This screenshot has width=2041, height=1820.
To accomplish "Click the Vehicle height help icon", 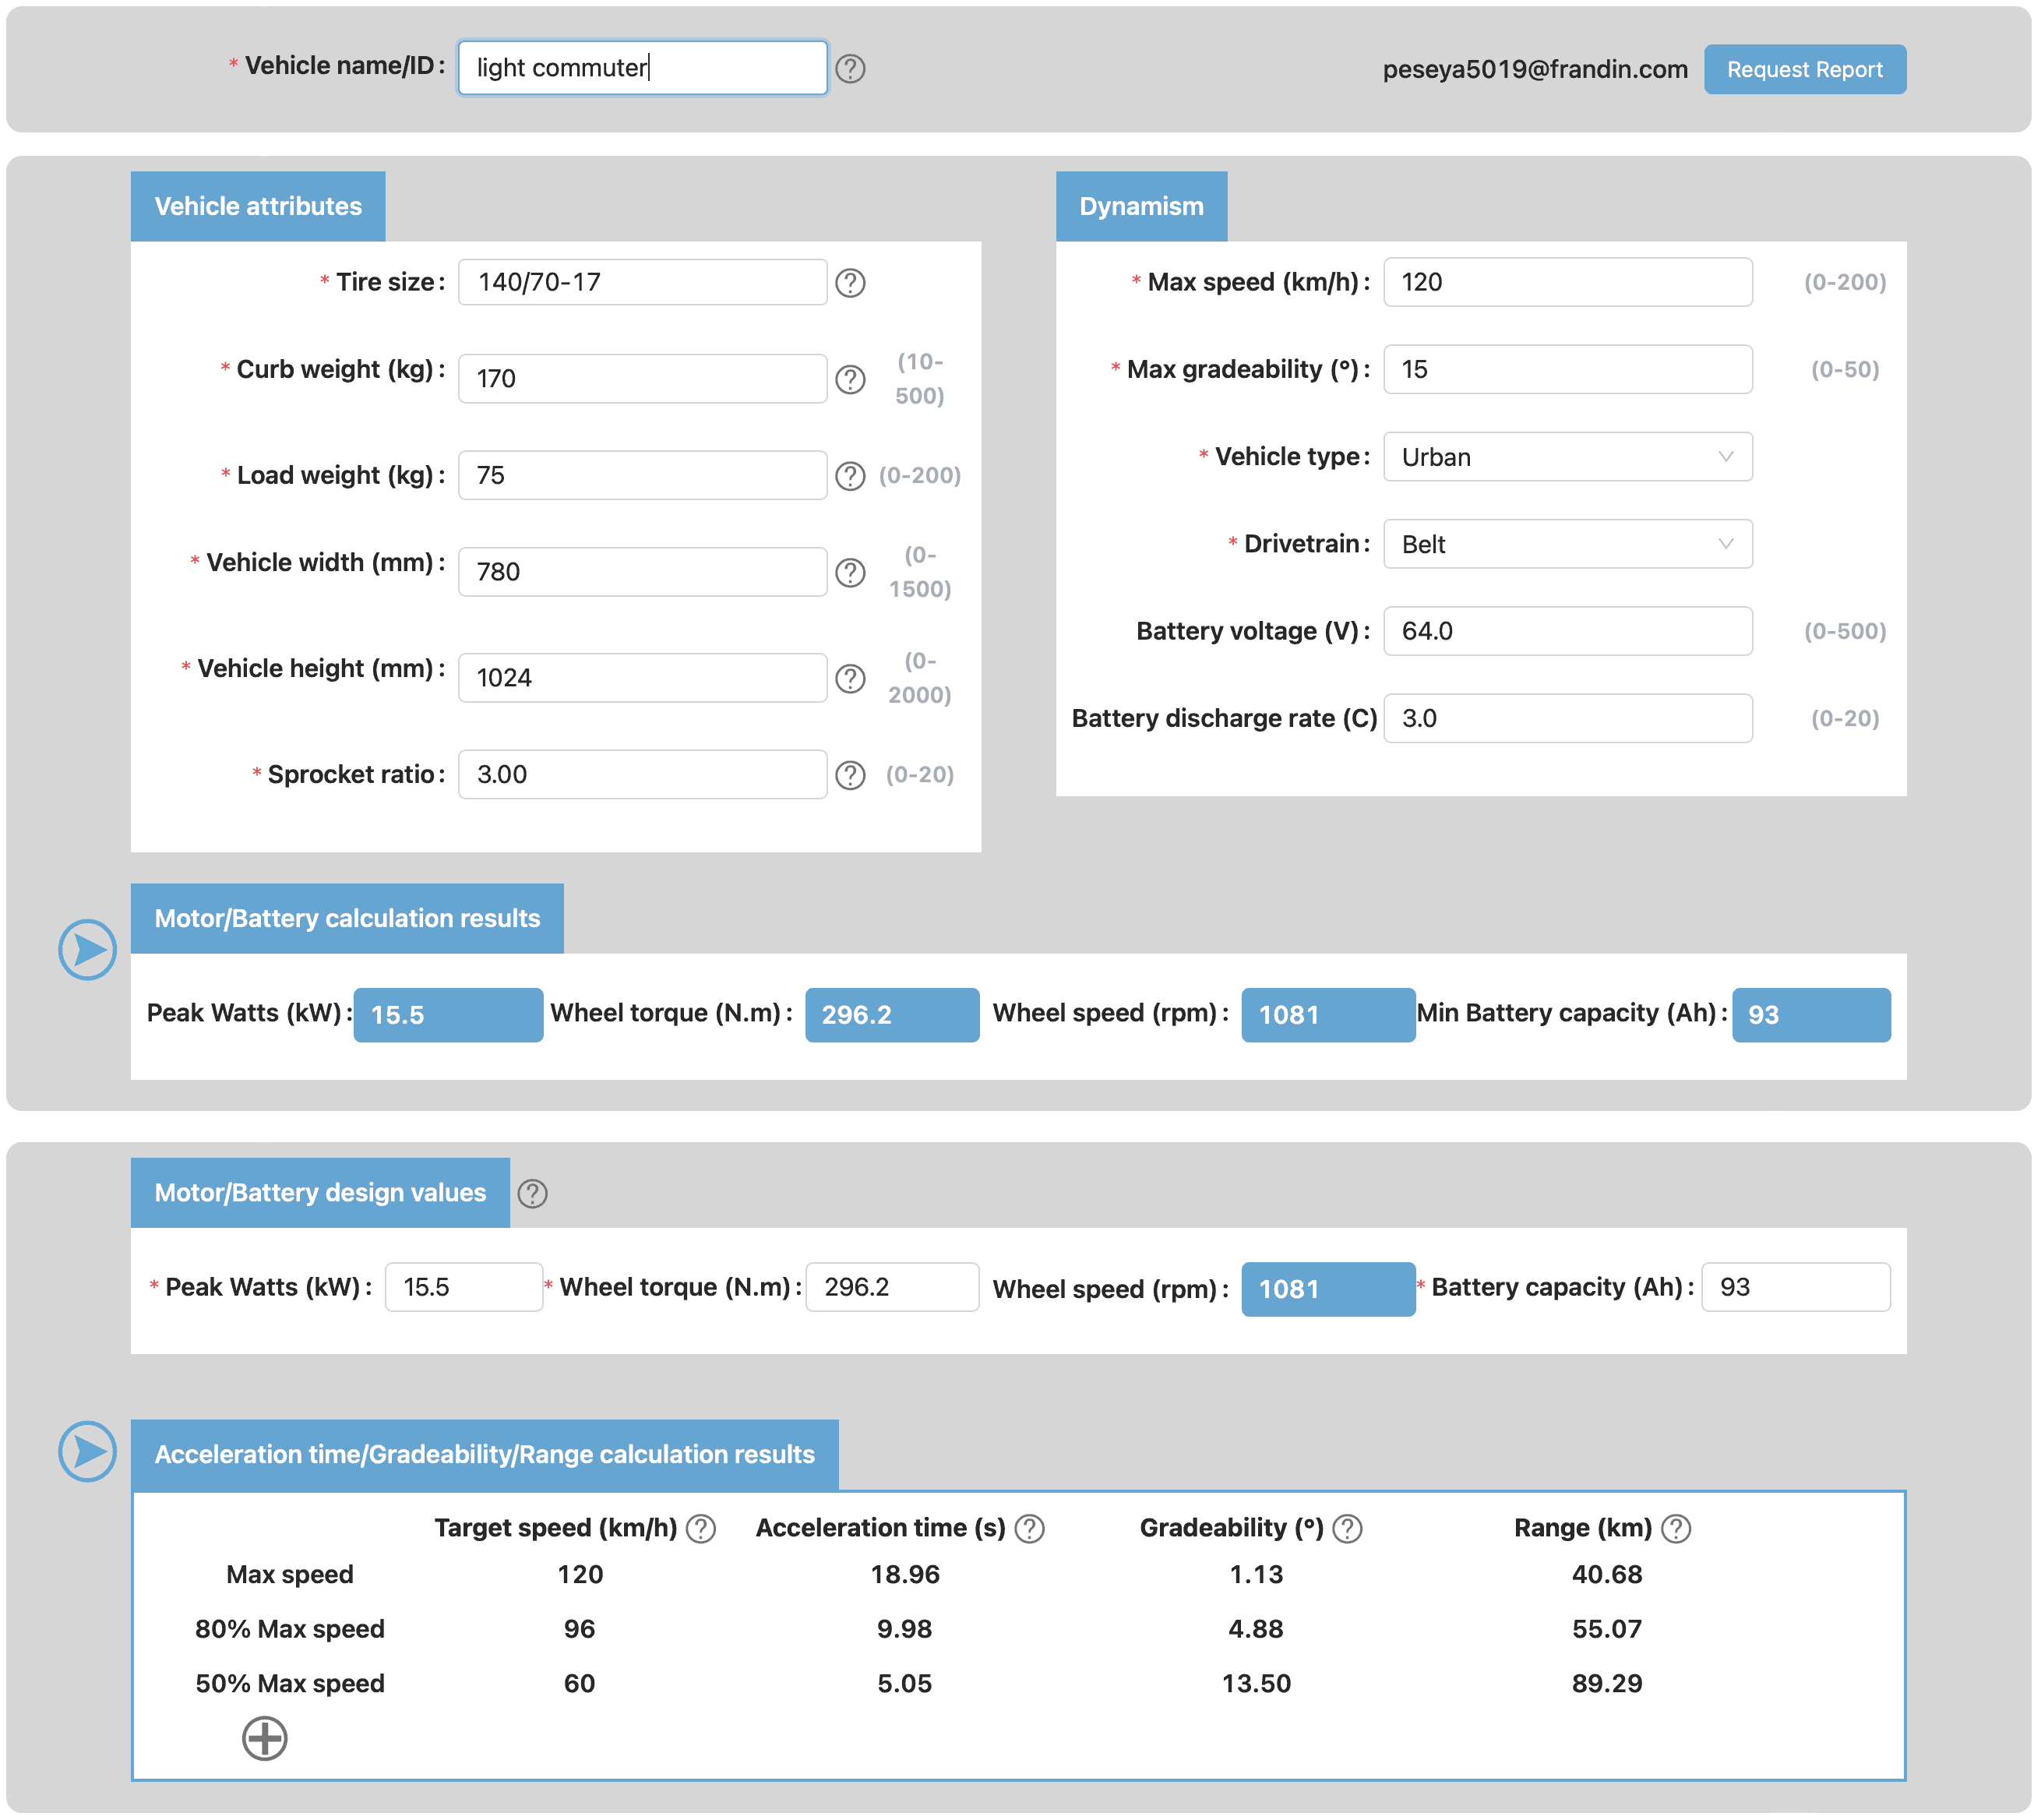I will 850,678.
